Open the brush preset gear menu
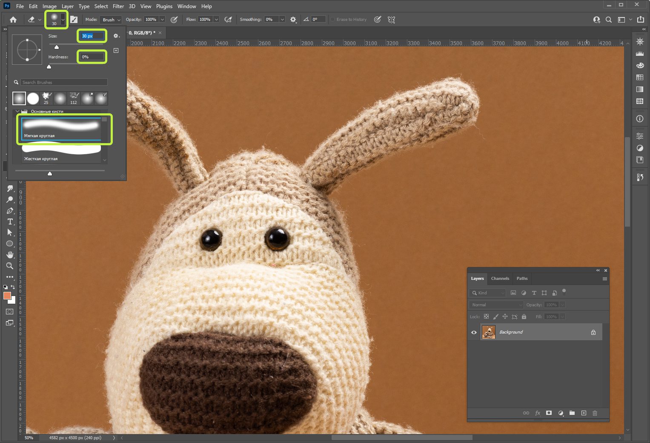The height and width of the screenshot is (443, 650). point(116,36)
